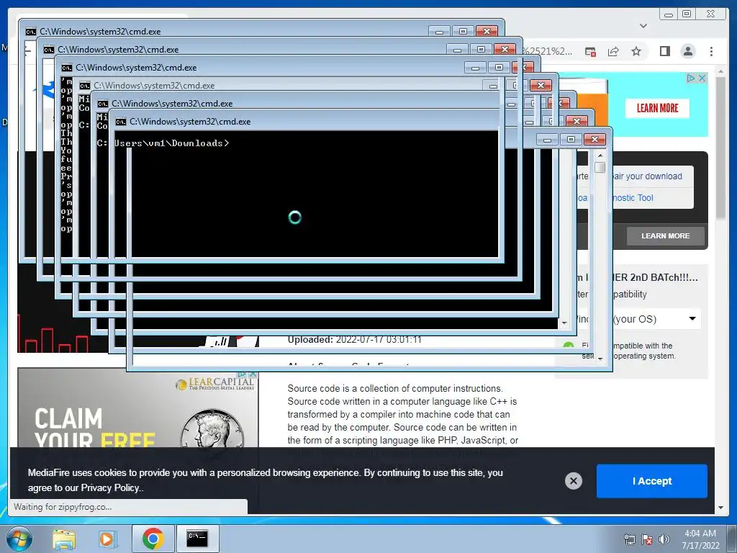Click the Chrome share page icon
Viewport: 737px width, 553px height.
[x=613, y=51]
